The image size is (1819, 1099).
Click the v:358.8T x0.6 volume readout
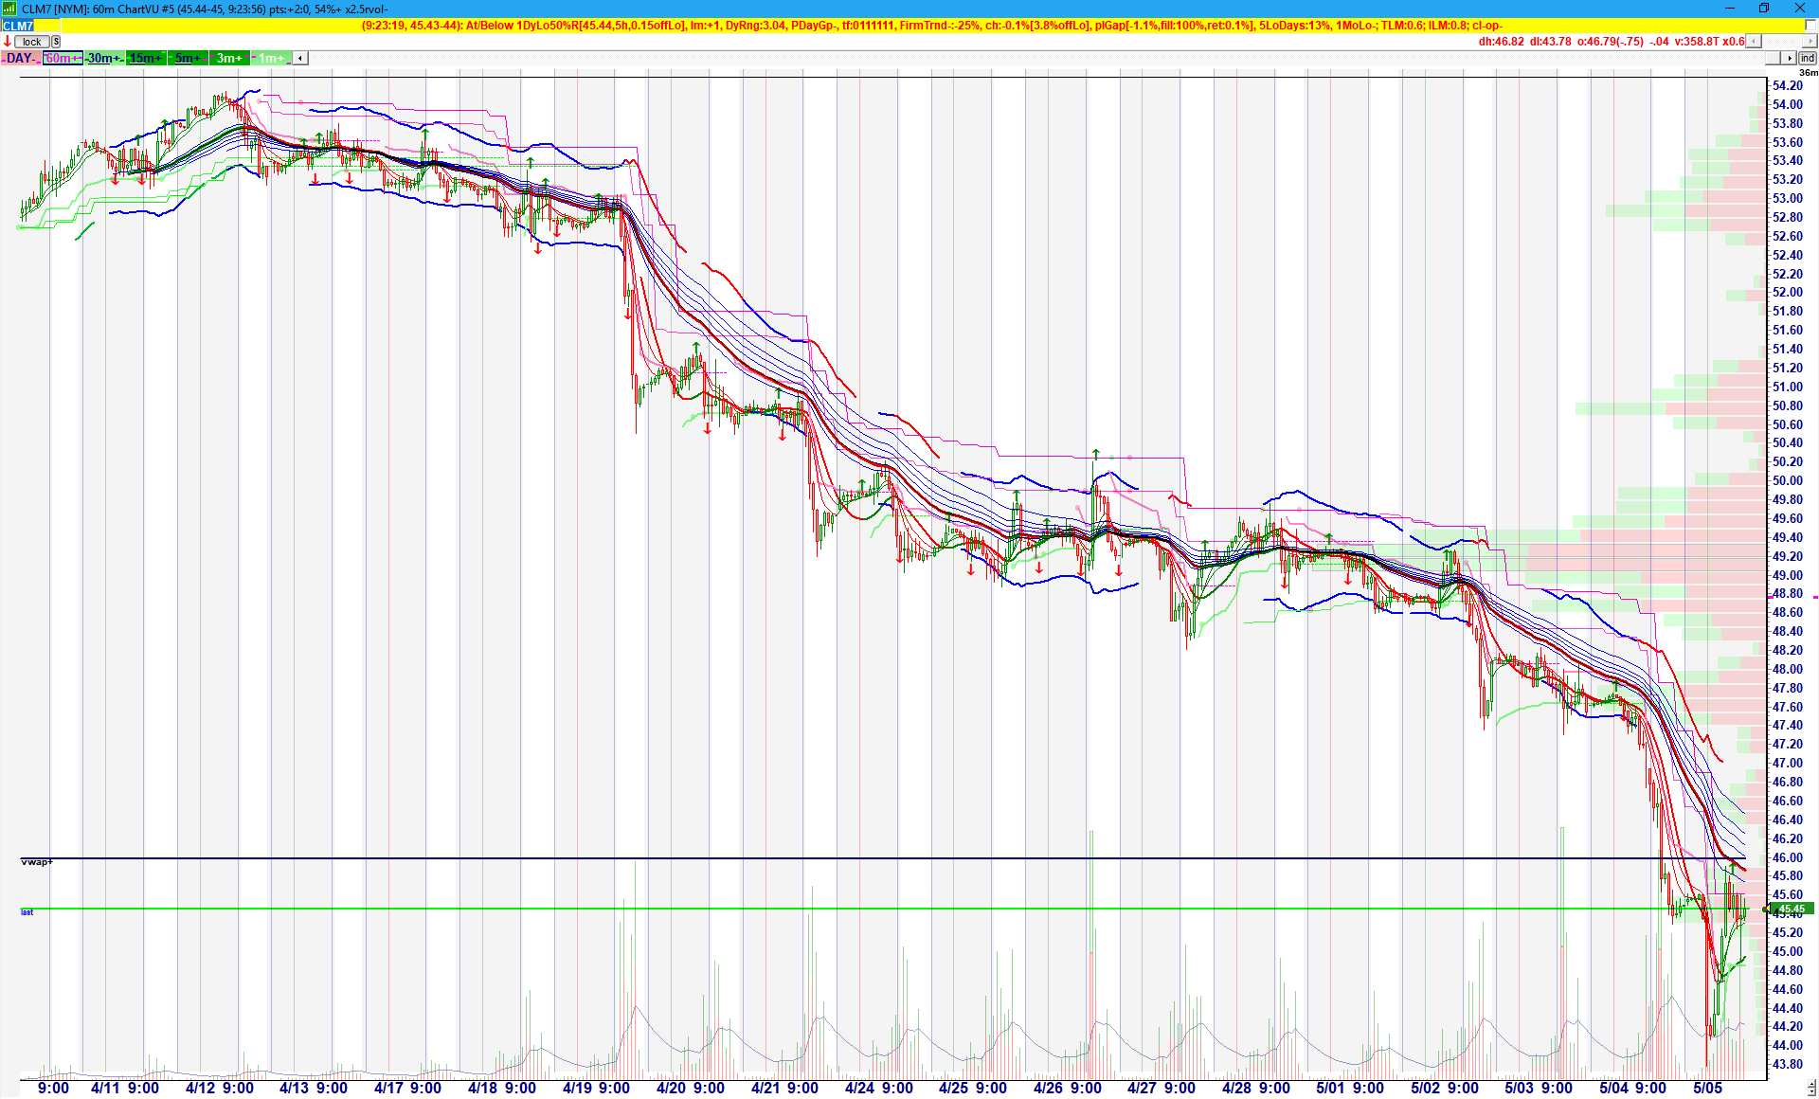click(1710, 42)
